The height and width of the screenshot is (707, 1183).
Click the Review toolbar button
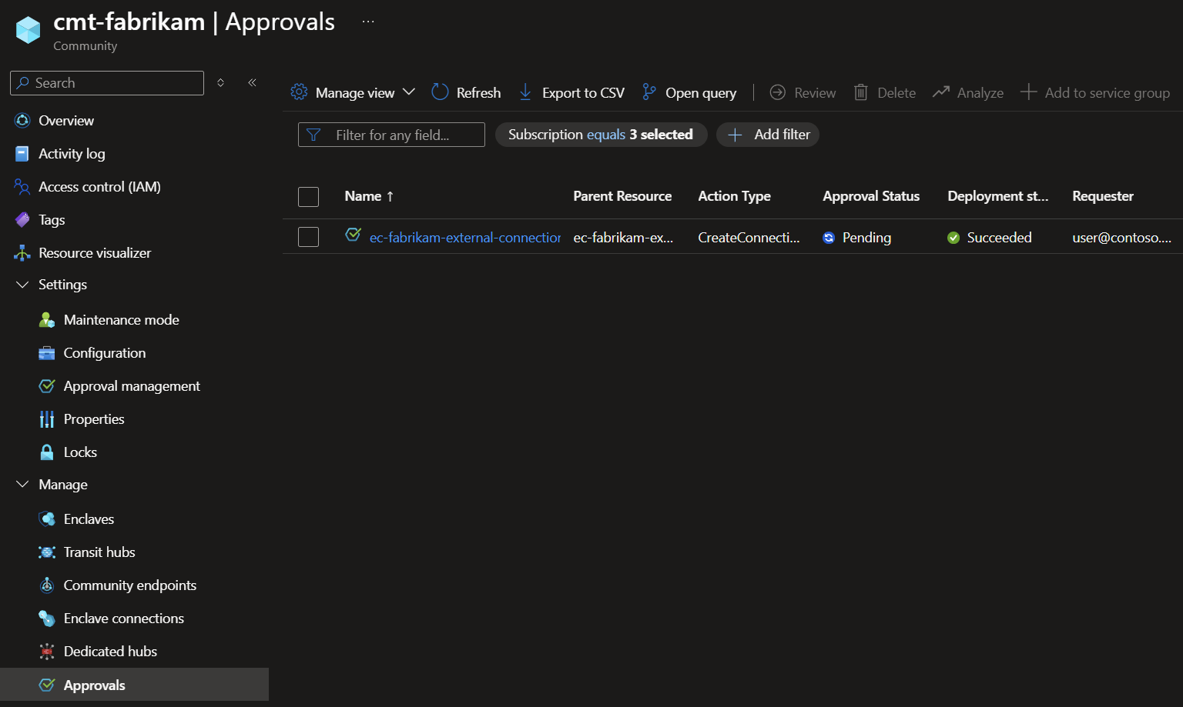(803, 92)
